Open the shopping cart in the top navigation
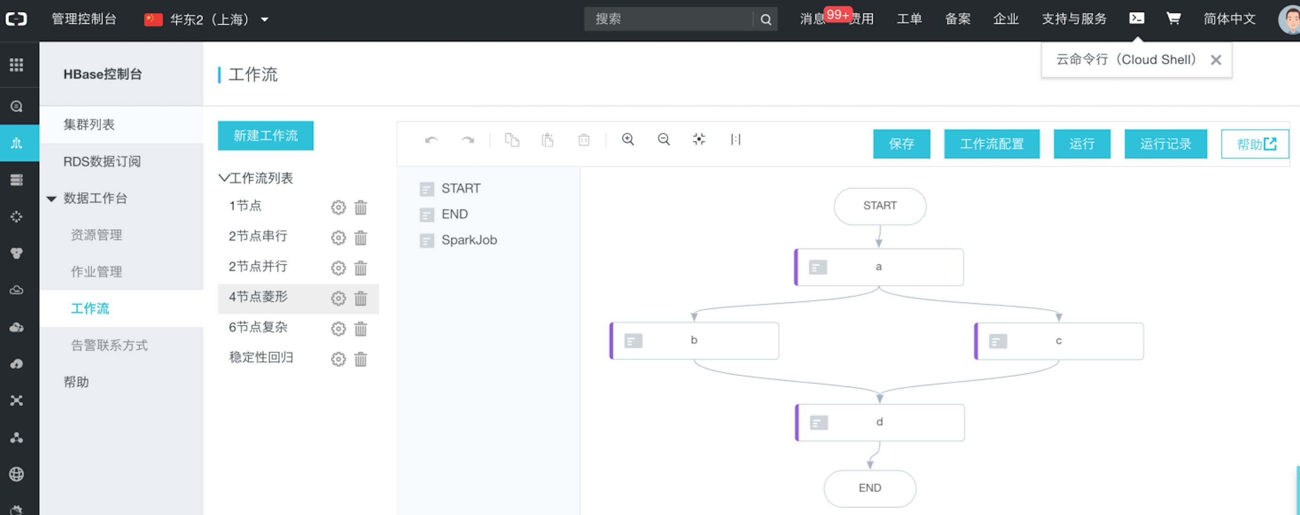 click(1173, 18)
